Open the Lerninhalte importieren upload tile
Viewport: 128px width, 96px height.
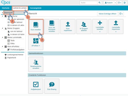116,26
